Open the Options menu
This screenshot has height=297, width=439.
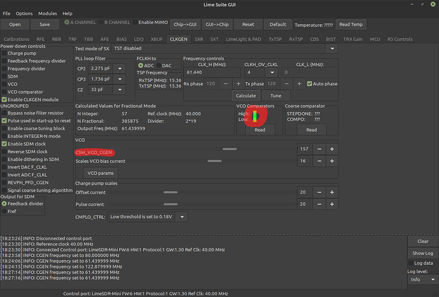pos(24,13)
